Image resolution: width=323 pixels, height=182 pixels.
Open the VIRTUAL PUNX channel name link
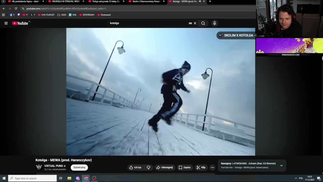[53, 166]
